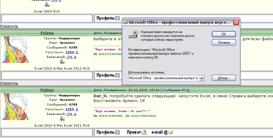
Task: Open Обзор... to browse for source
Action: (x=224, y=78)
